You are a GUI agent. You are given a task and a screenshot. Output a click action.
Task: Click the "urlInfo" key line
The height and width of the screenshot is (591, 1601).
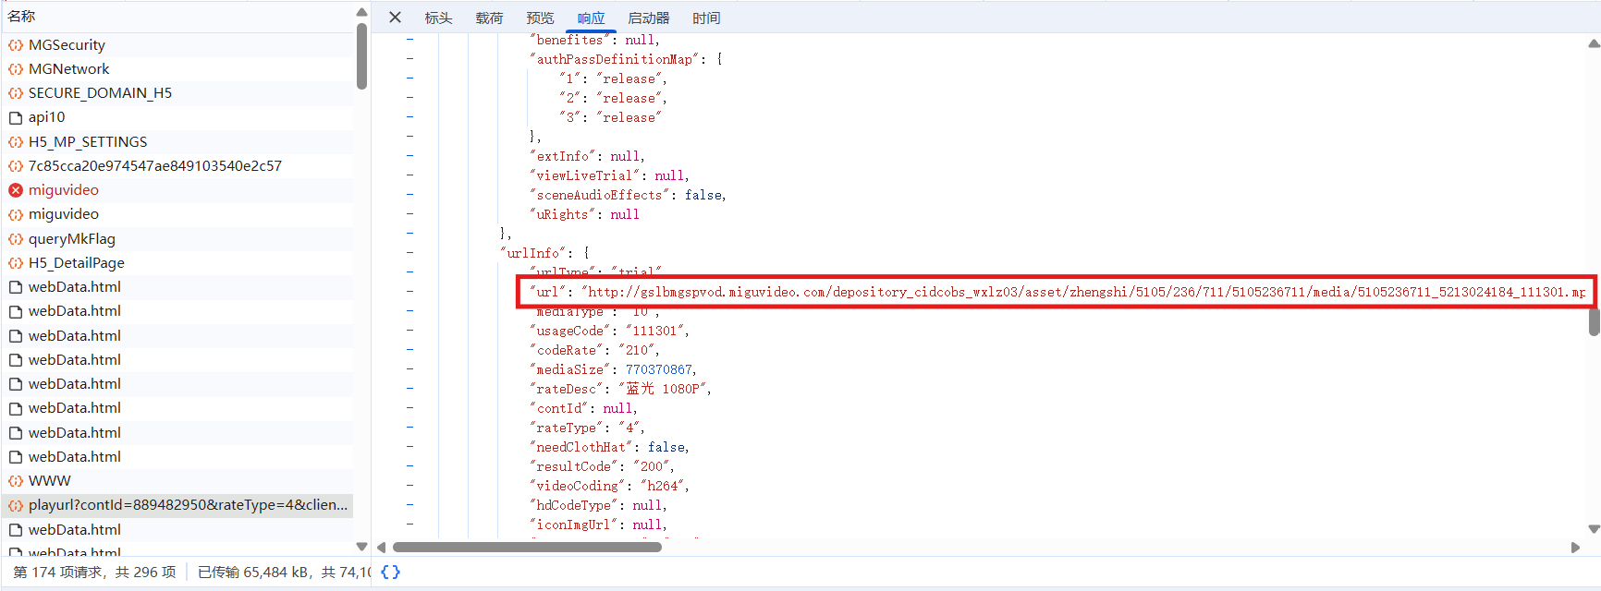tap(544, 253)
